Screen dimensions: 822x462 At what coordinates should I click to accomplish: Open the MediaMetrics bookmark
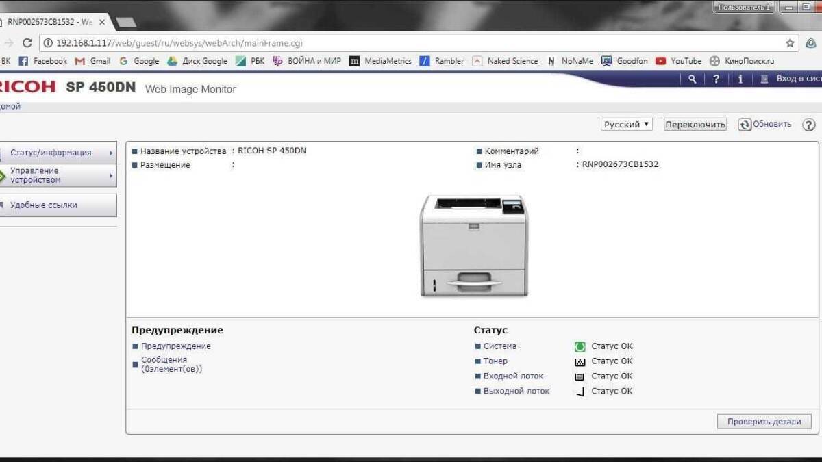(x=381, y=61)
